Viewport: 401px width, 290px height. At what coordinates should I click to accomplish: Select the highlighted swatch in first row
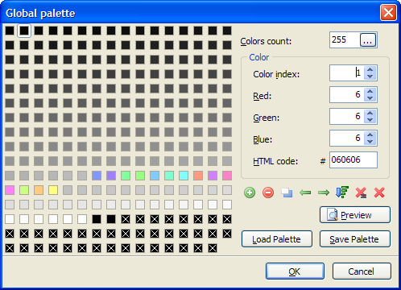point(24,31)
